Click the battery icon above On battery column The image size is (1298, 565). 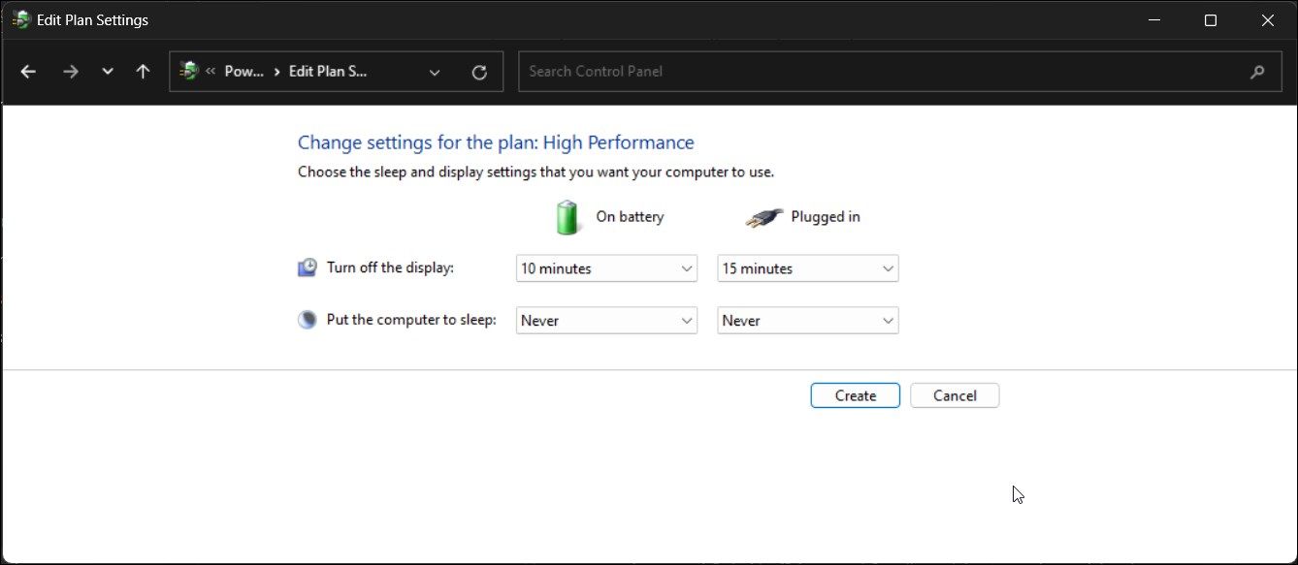point(568,216)
